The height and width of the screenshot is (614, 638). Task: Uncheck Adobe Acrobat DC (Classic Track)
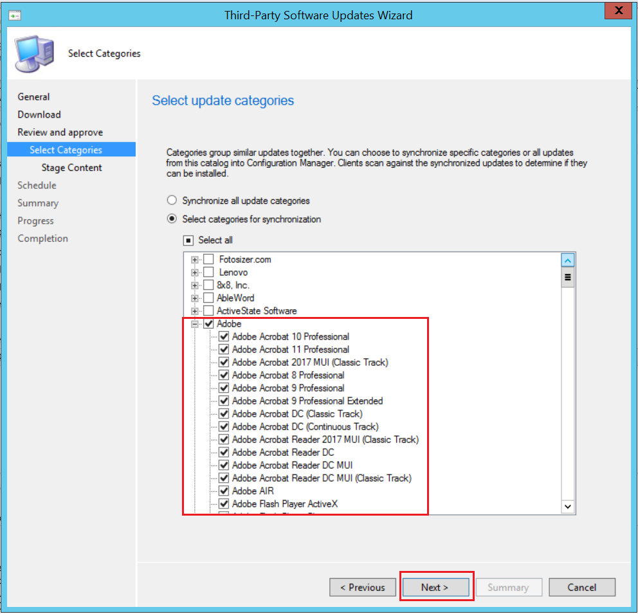(x=224, y=414)
